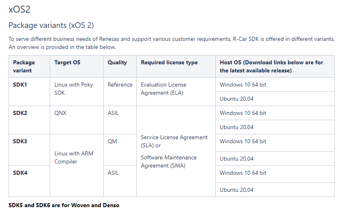Click the "Package variants (xOS 2)" subheading
The height and width of the screenshot is (212, 342).
click(x=51, y=25)
